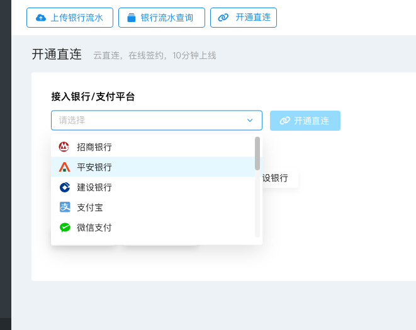416x330 pixels.
Task: Click the link icon in the top 开通直连 button
Action: coord(223,18)
